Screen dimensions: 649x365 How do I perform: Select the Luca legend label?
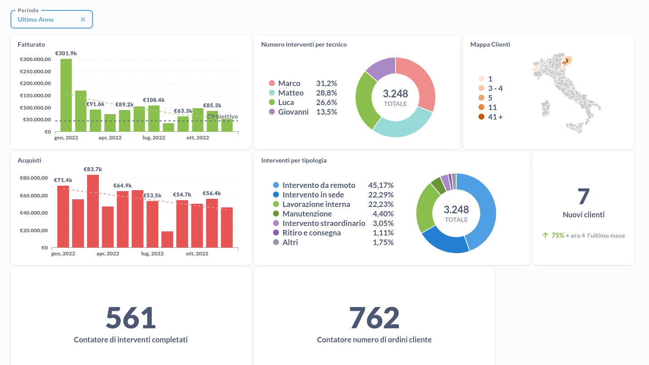pyautogui.click(x=286, y=102)
